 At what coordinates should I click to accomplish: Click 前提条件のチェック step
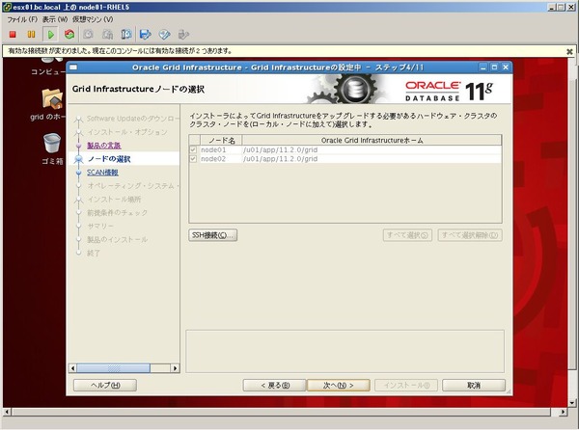118,213
